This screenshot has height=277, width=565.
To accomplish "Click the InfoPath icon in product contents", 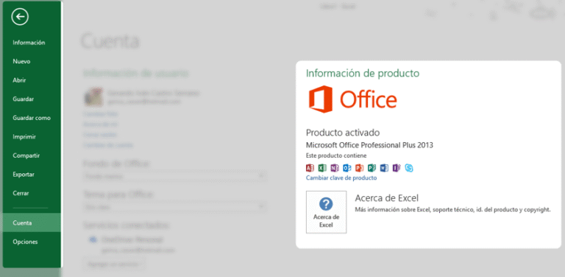I will tap(397, 168).
